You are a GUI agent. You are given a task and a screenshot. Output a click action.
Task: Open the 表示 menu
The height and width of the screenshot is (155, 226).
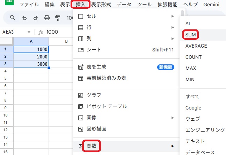65,5
